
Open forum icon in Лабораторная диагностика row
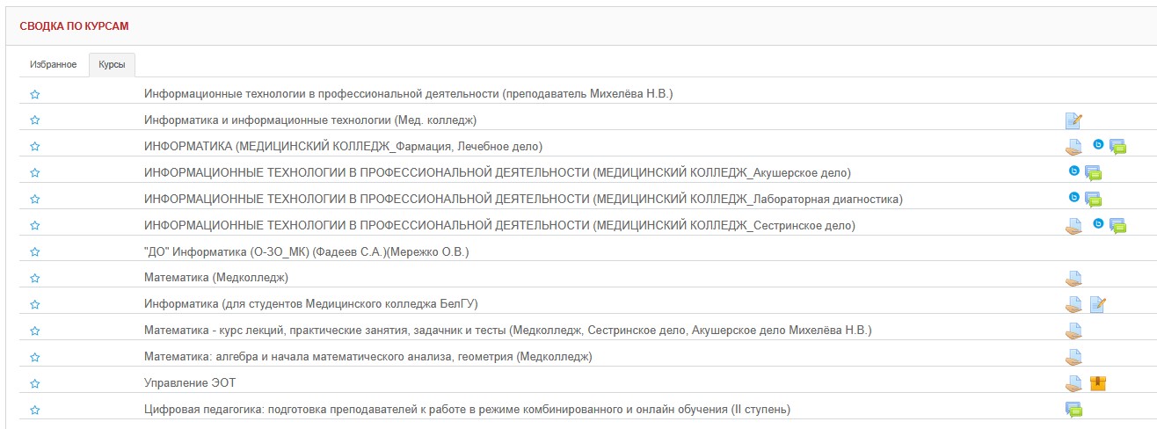(x=1093, y=200)
